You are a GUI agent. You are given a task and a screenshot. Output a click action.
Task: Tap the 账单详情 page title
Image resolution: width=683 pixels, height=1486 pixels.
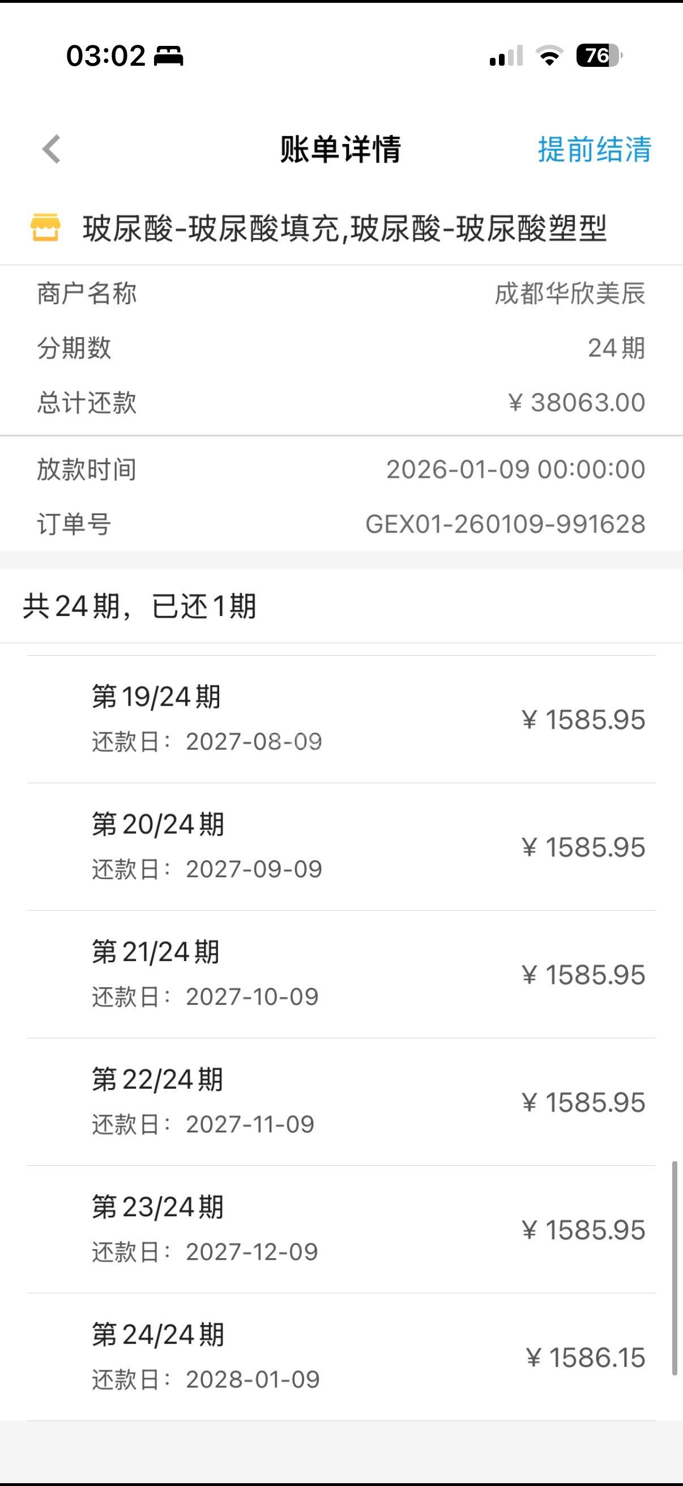[x=340, y=150]
